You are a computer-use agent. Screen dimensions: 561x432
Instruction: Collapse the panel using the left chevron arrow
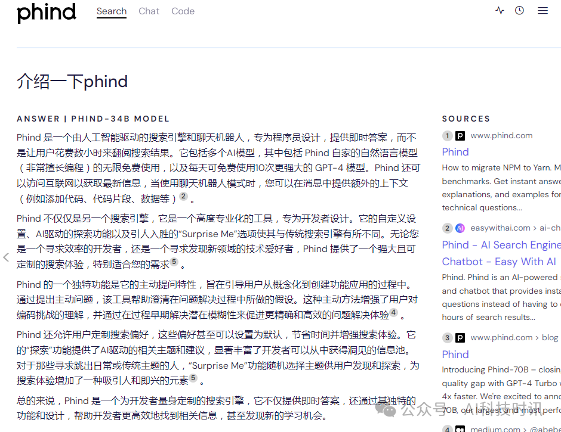click(5, 257)
